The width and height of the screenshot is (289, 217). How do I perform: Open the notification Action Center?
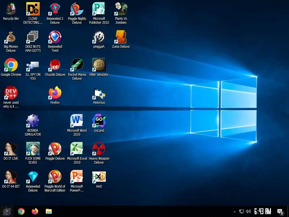point(280,212)
